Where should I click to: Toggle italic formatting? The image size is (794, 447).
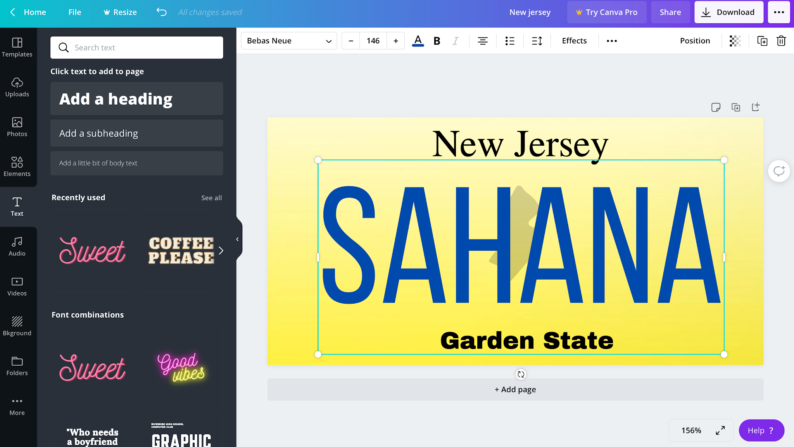tap(456, 41)
